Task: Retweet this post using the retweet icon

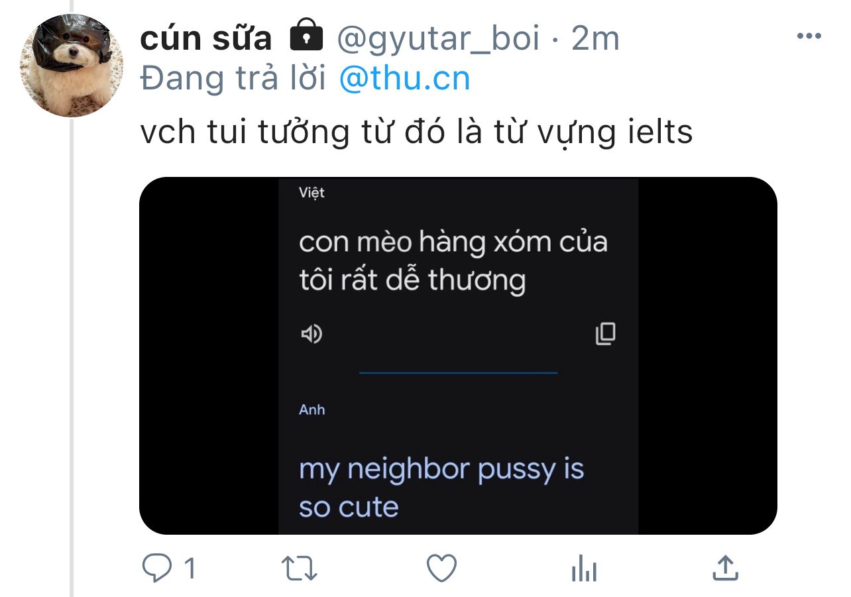Action: point(300,569)
